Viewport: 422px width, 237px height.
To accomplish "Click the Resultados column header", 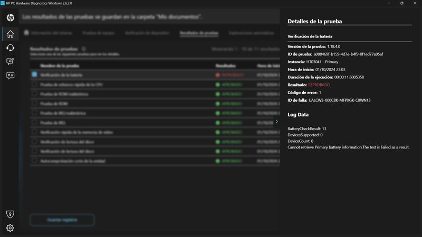I will coord(226,65).
